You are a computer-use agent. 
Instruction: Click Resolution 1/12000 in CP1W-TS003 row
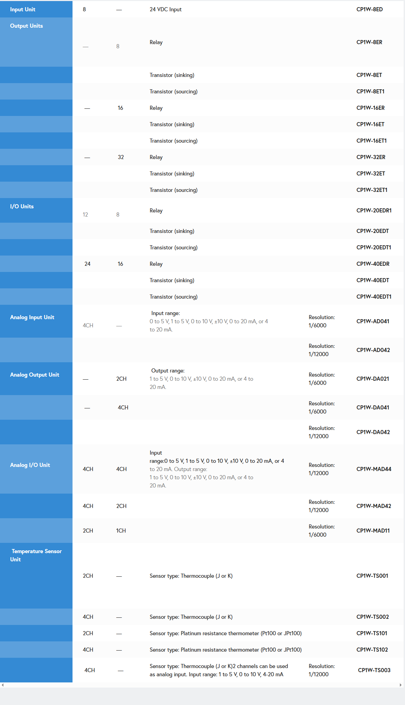(x=322, y=670)
